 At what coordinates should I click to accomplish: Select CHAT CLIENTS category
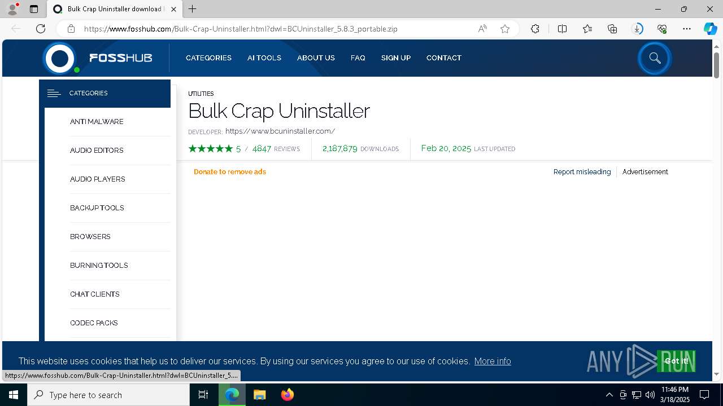(95, 294)
